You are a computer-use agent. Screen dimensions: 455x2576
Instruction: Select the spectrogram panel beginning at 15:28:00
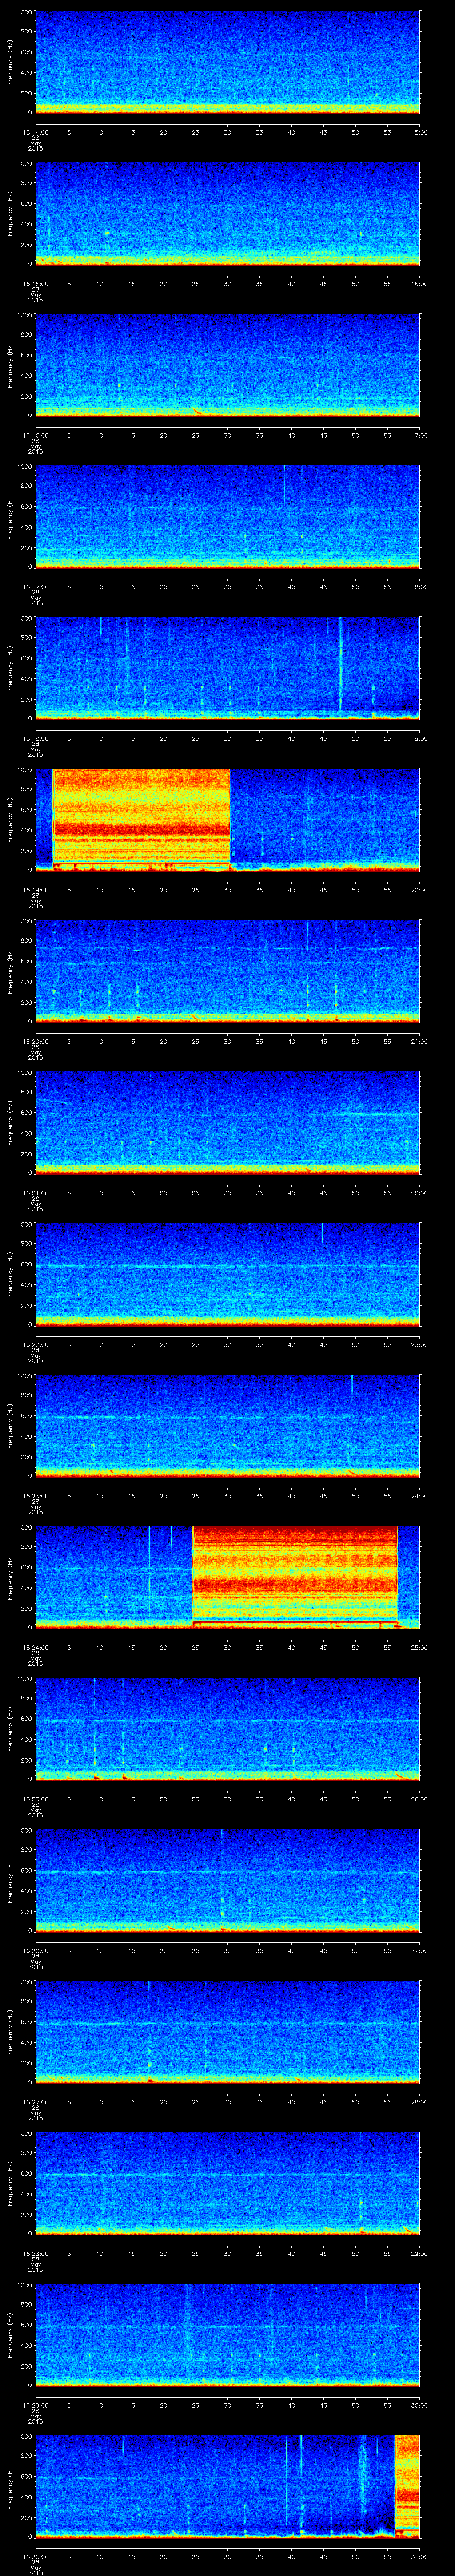pos(227,2183)
